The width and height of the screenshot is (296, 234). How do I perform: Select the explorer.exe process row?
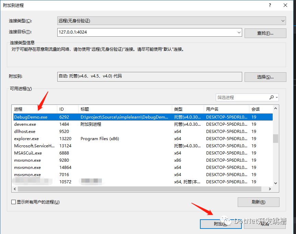point(143,139)
